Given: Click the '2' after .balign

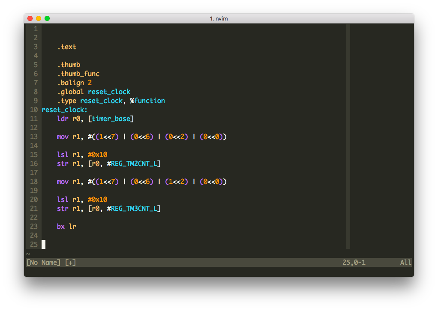Looking at the screenshot, I should click(x=90, y=83).
